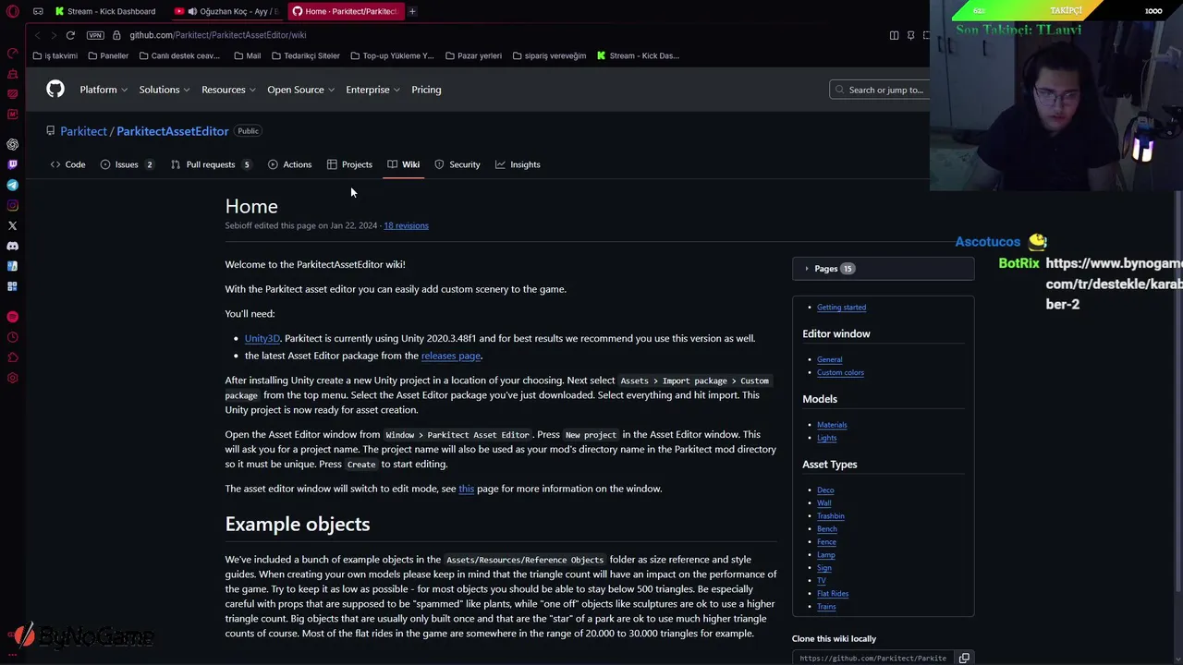Expand the Resources dropdown menu

[228, 90]
